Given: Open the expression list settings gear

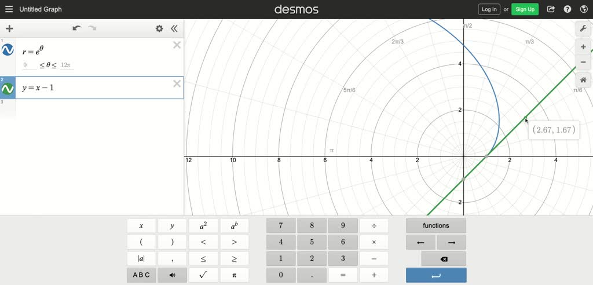Looking at the screenshot, I should (159, 28).
